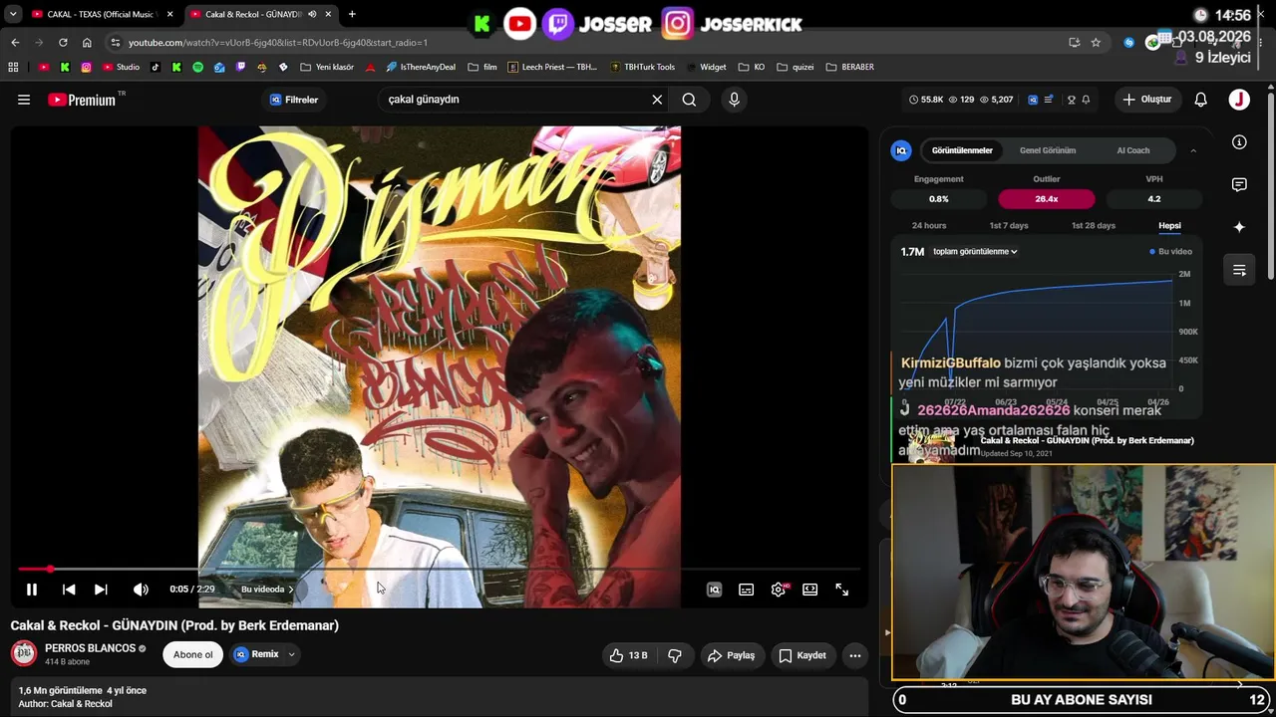Image resolution: width=1276 pixels, height=717 pixels.
Task: Expand the 'Bu videoda' chapters button
Action: tap(267, 590)
